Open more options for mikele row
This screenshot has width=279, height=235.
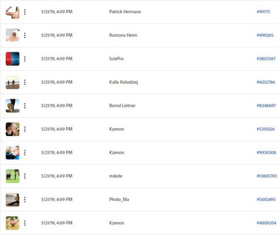tap(25, 176)
